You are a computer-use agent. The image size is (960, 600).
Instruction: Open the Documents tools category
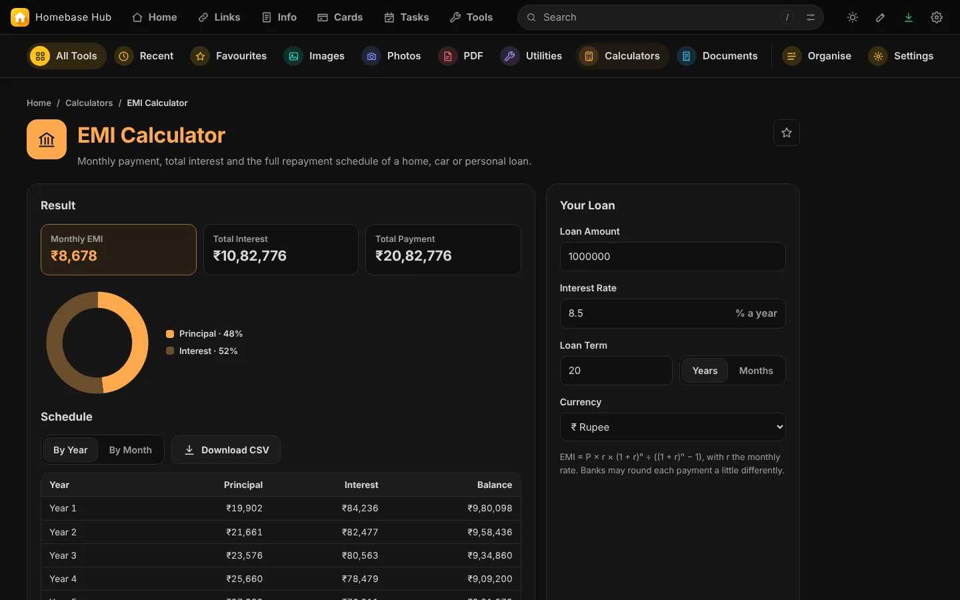coord(717,56)
